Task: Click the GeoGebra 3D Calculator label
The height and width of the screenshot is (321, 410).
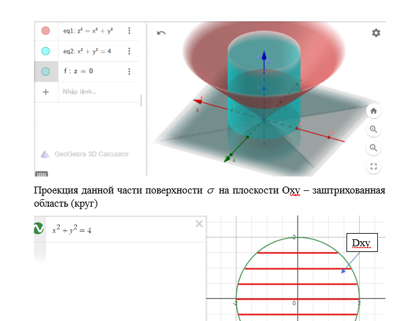Action: [x=92, y=154]
